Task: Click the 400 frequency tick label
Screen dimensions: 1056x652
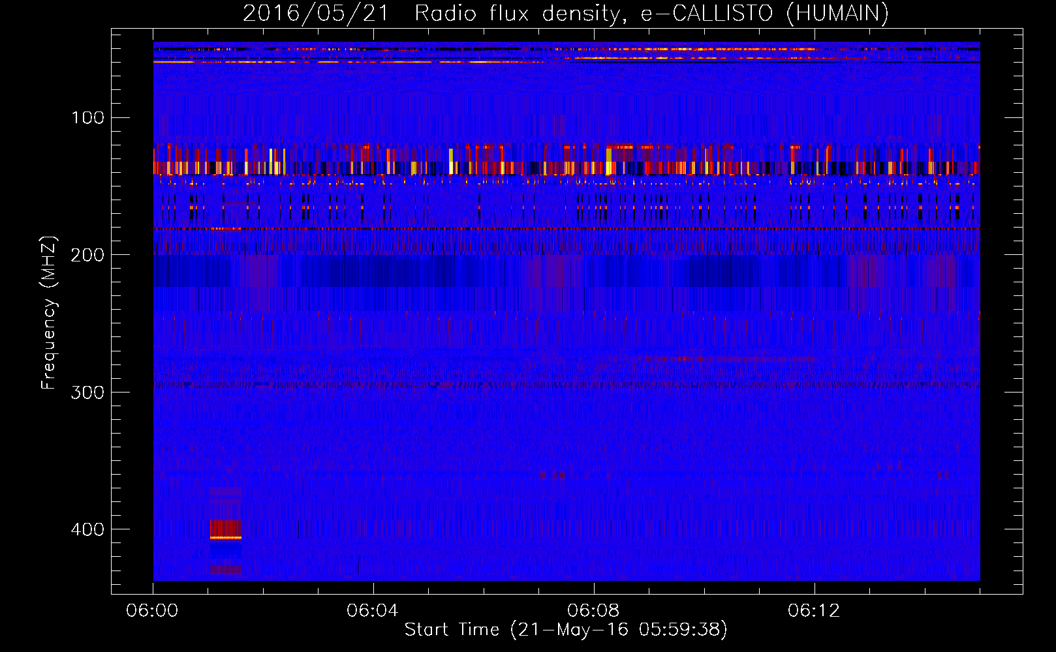Action: 87,529
